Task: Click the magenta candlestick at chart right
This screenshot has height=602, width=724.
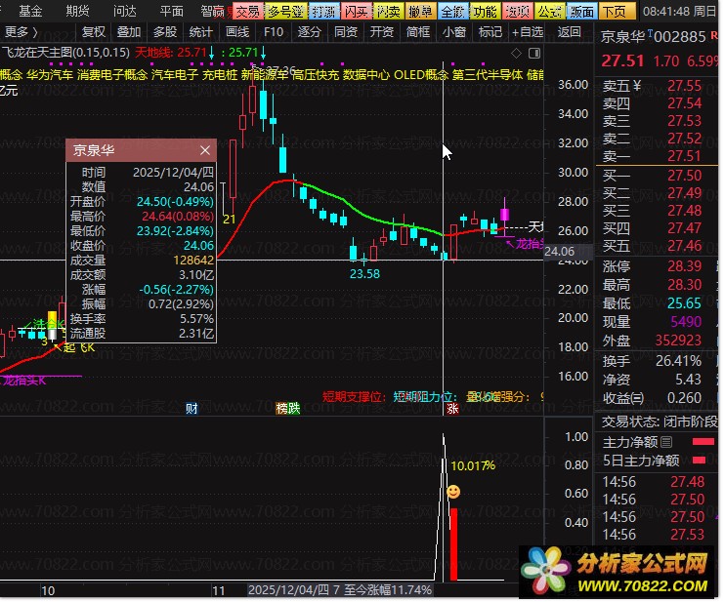Action: tap(505, 215)
